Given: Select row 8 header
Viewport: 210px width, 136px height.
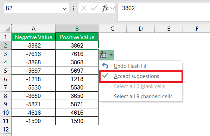Looking at the screenshot, I should [x=6, y=96].
